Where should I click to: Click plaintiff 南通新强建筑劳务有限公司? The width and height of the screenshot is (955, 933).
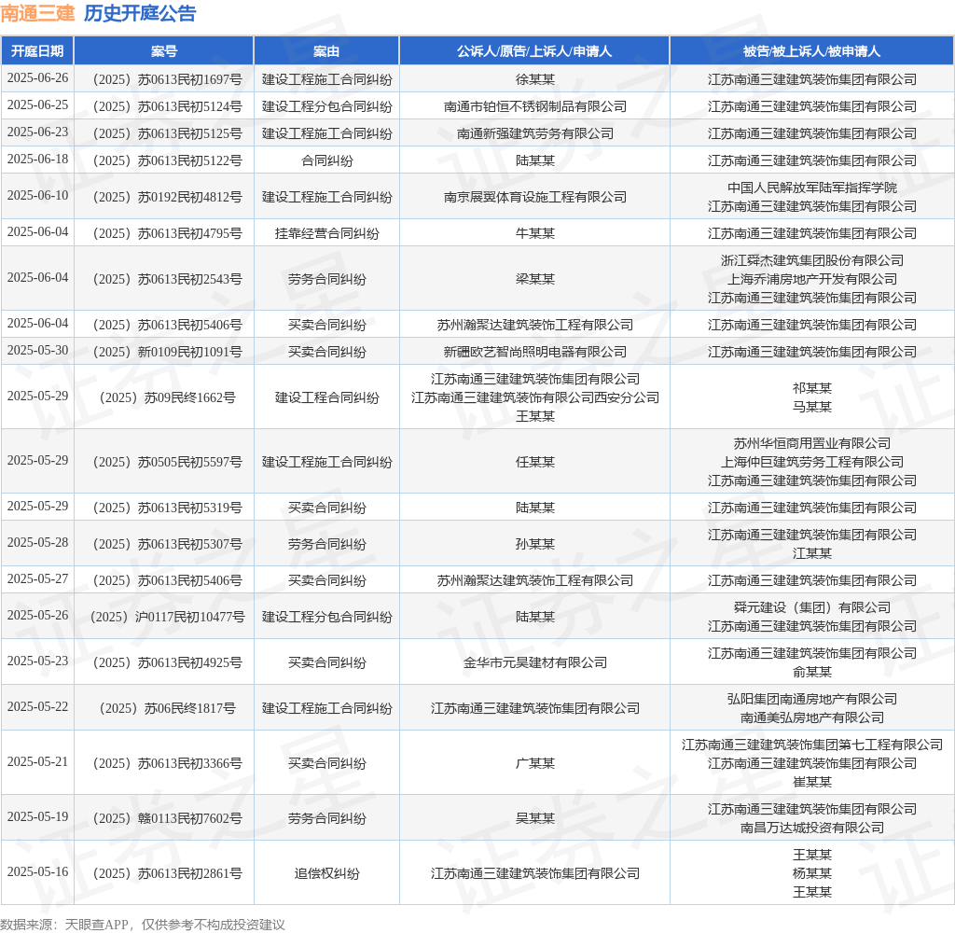tap(534, 133)
